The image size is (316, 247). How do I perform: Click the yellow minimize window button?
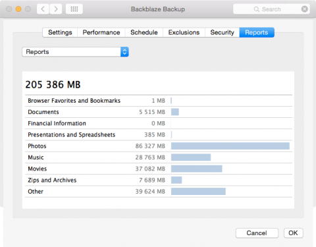point(18,9)
